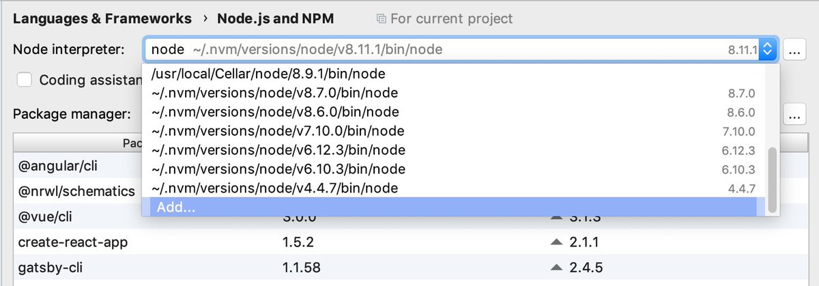This screenshot has width=819, height=286.
Task: Click the browse button next to Node interpreter
Action: (794, 50)
